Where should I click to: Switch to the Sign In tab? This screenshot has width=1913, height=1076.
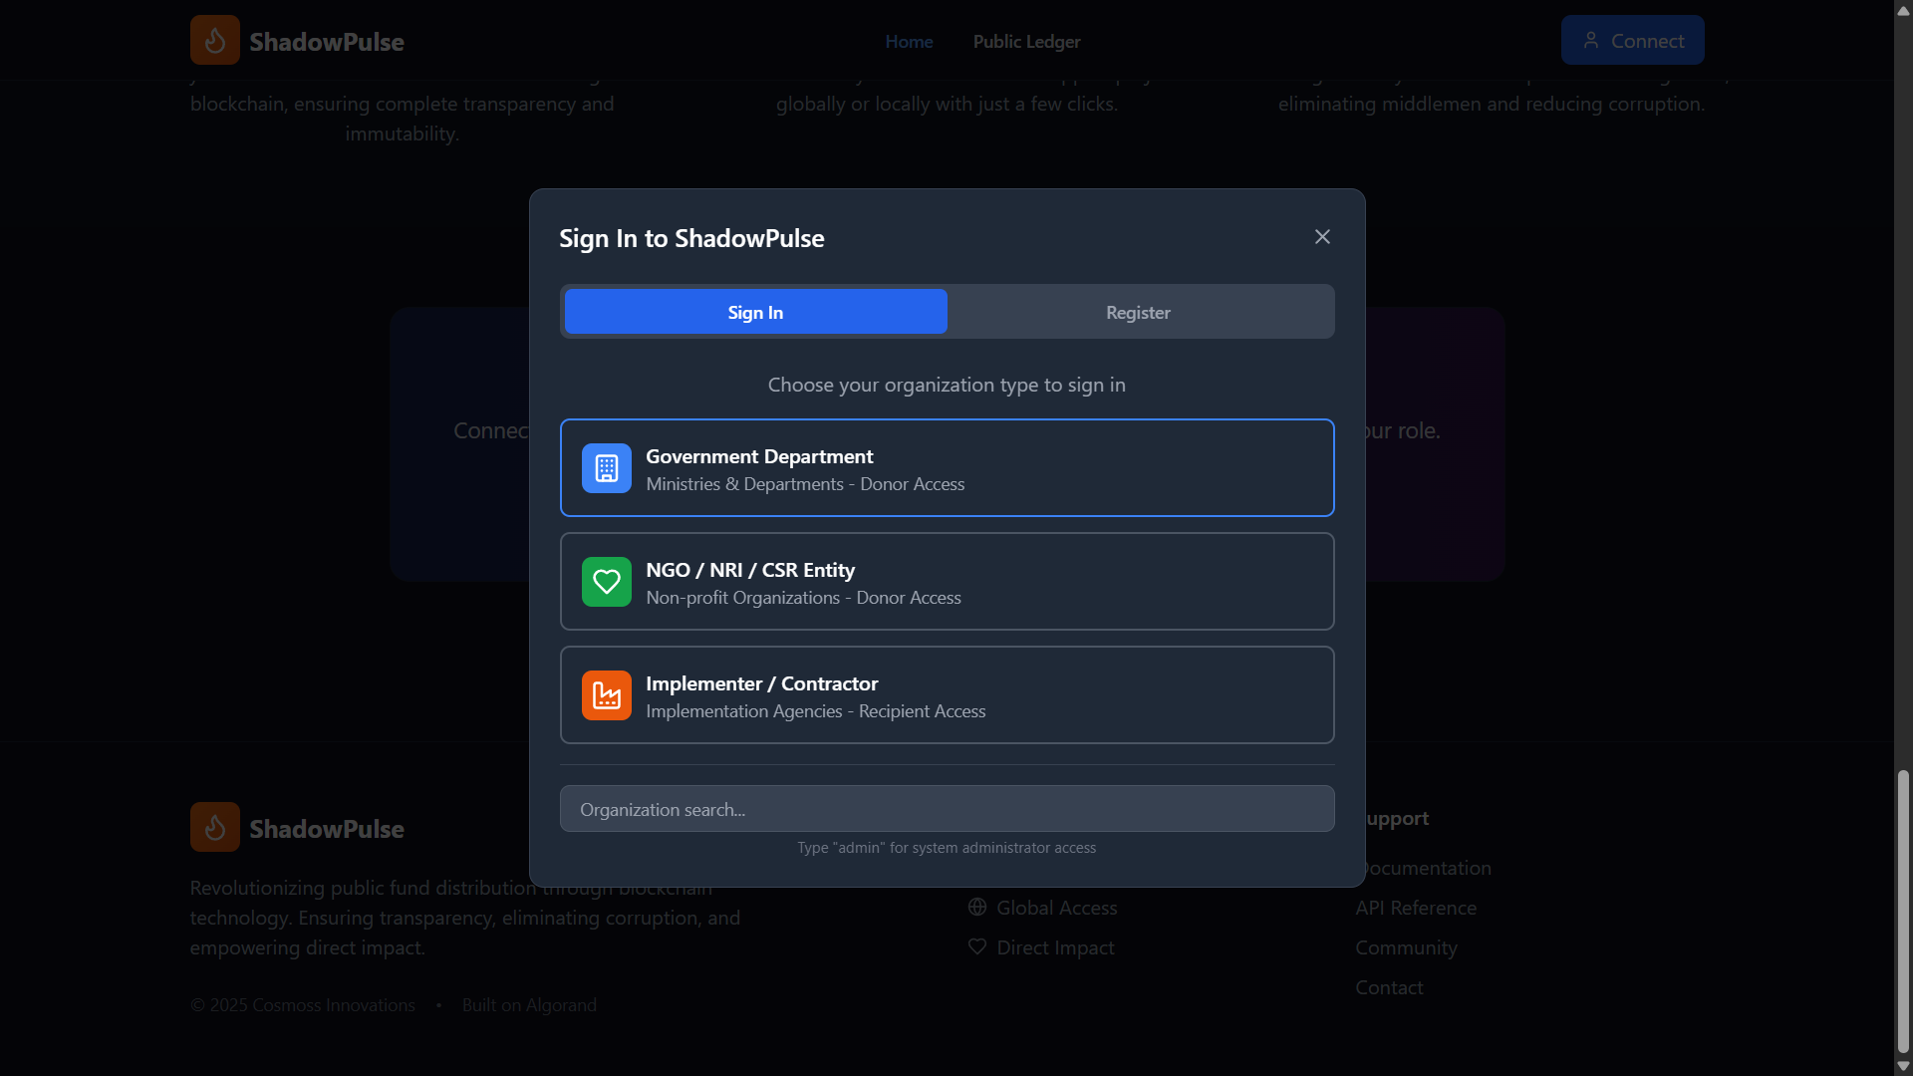pyautogui.click(x=755, y=313)
